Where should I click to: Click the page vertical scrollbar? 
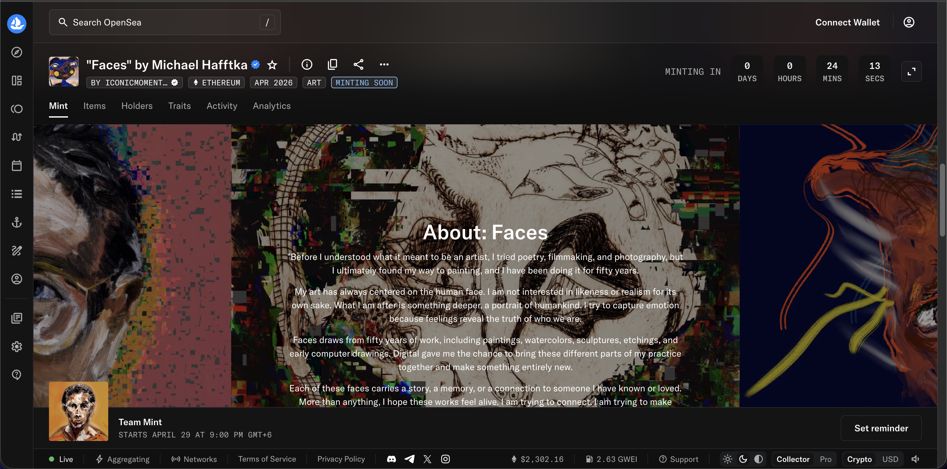click(942, 200)
